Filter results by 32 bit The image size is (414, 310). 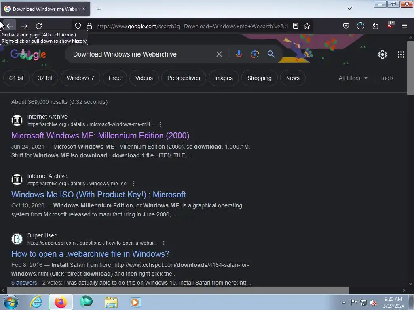pyautogui.click(x=45, y=78)
